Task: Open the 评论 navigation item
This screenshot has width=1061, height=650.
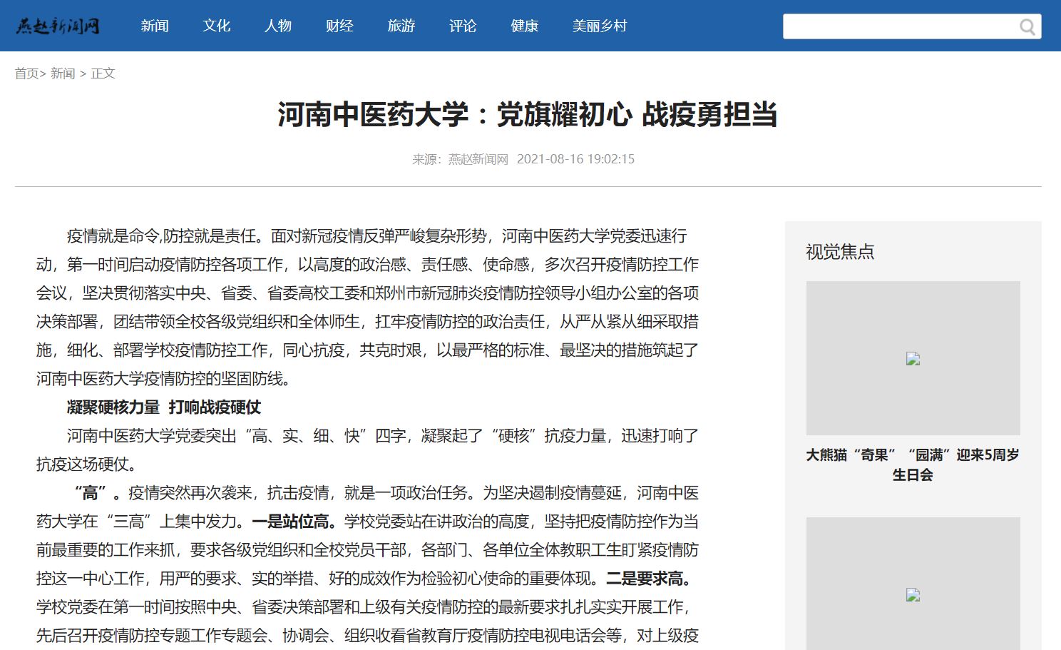Action: coord(463,26)
